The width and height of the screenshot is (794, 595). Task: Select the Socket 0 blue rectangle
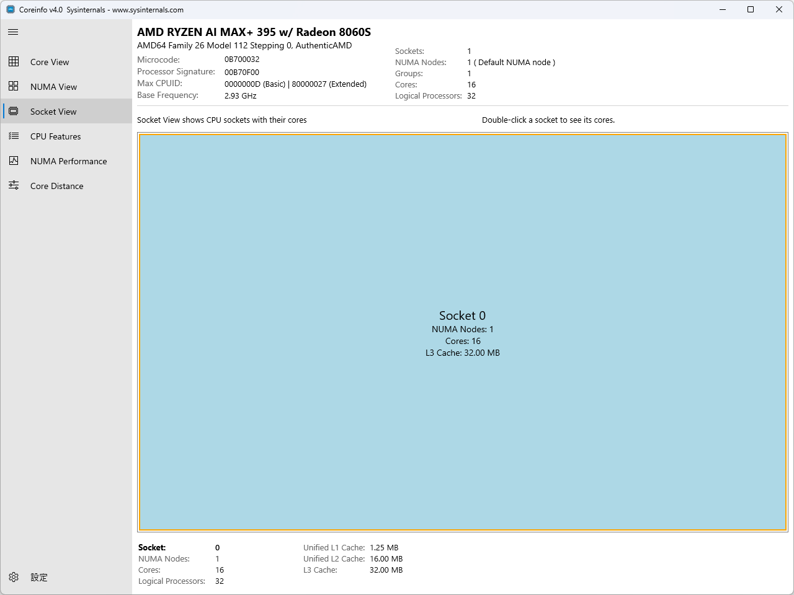[x=462, y=434]
